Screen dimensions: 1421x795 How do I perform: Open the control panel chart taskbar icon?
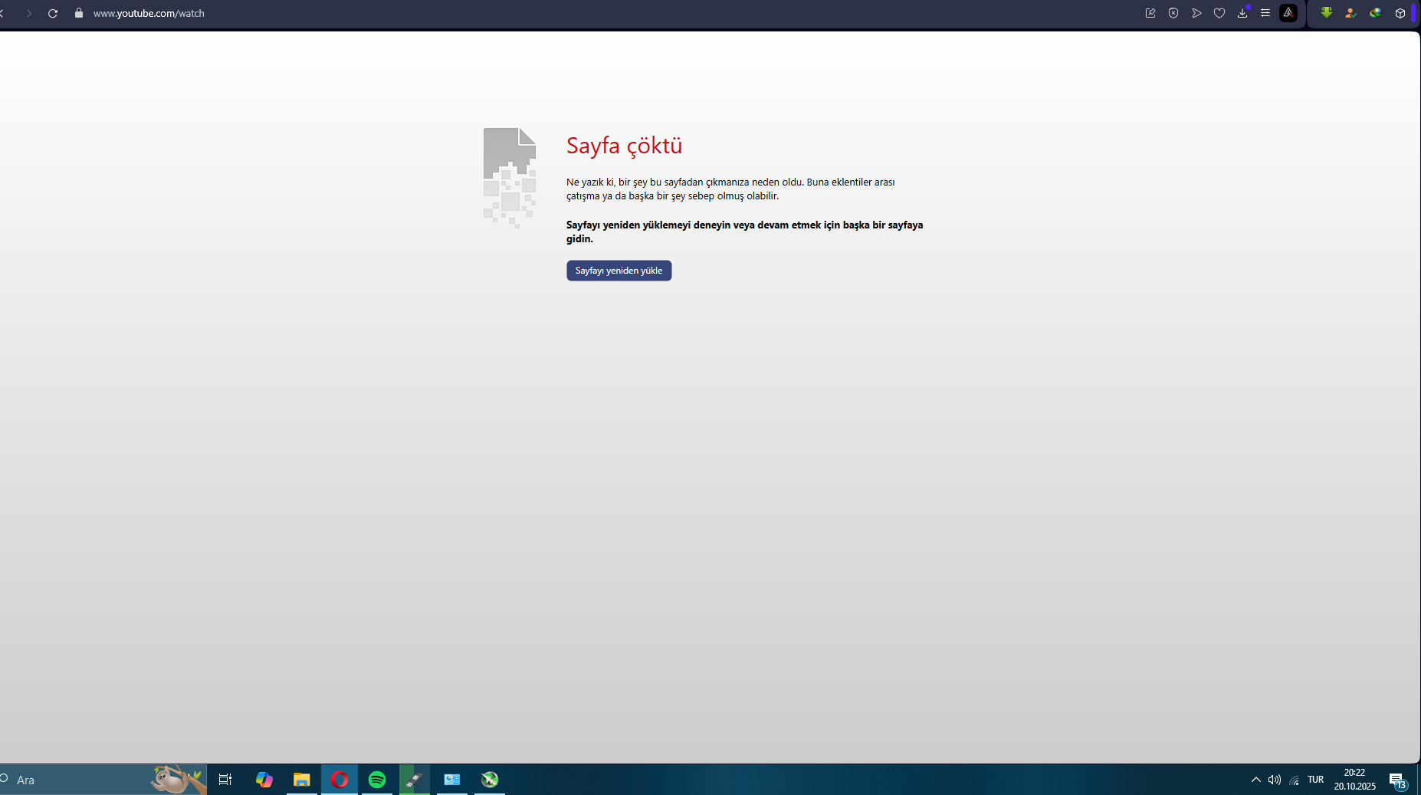452,780
